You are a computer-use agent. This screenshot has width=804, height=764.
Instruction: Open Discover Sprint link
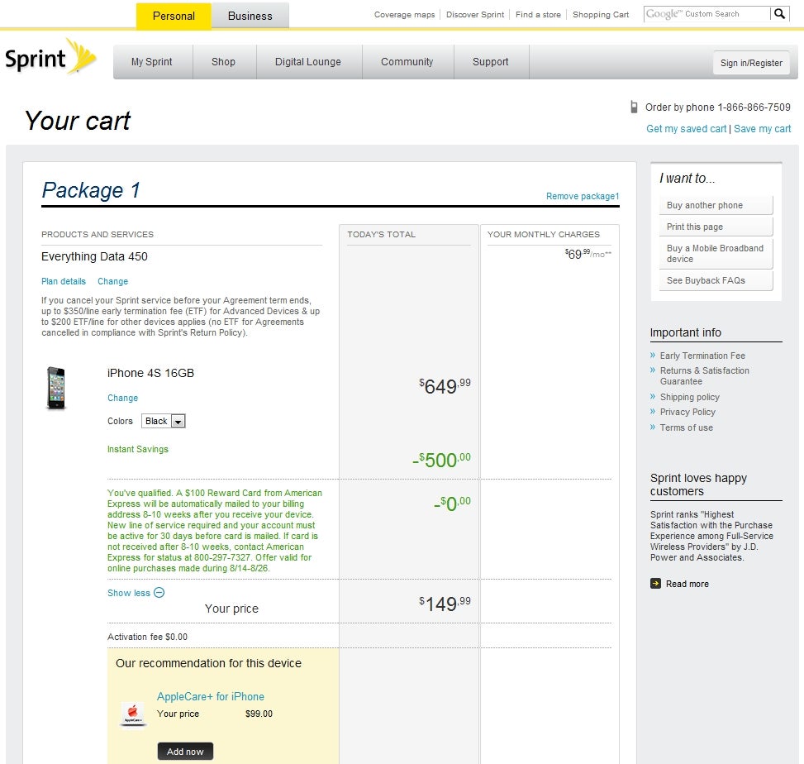[475, 14]
